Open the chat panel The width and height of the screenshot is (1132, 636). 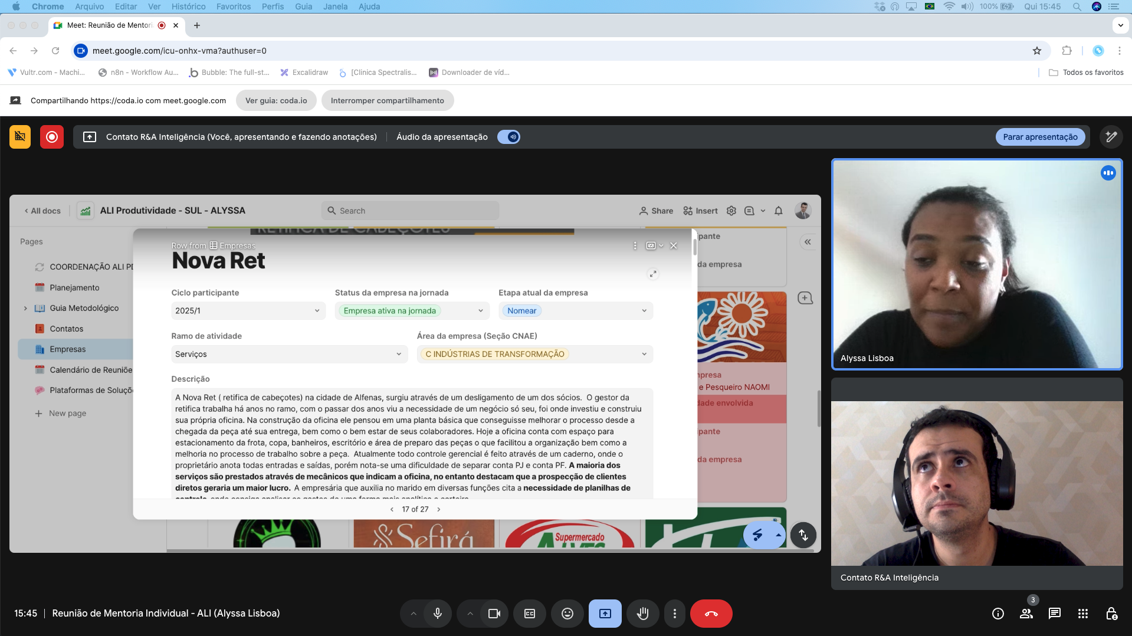(x=1055, y=614)
